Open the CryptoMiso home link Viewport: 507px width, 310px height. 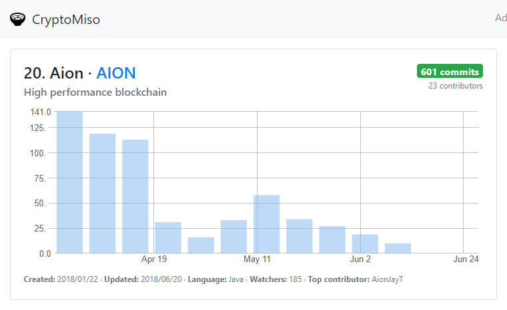click(66, 20)
